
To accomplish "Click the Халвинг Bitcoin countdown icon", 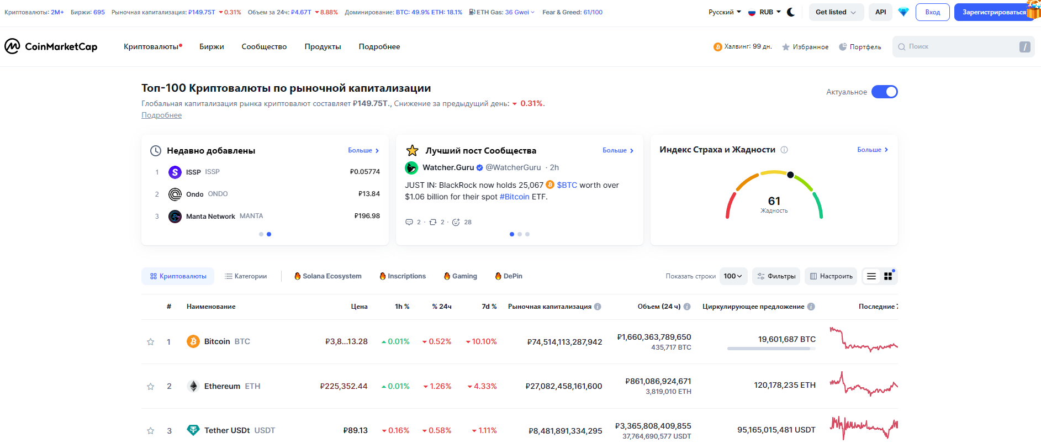I will pos(717,47).
